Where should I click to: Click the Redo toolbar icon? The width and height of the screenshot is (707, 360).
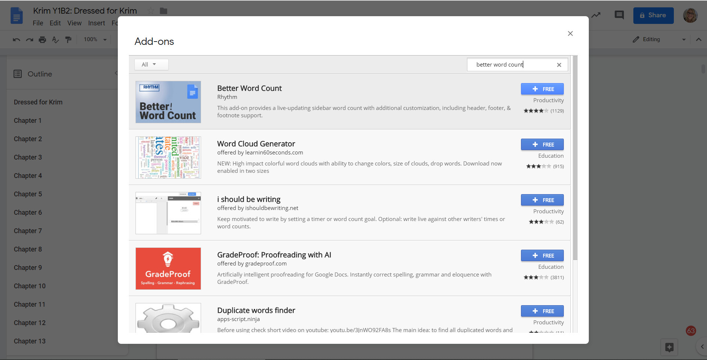pos(29,40)
